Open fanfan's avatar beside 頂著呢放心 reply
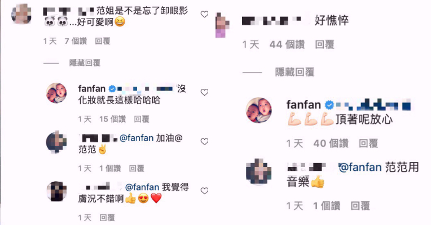 258,110
